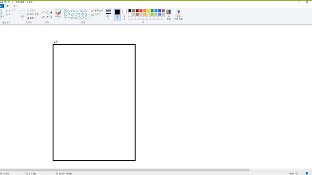The image size is (312, 175).
Task: Pick the yellow color swatch
Action: (x=149, y=11)
